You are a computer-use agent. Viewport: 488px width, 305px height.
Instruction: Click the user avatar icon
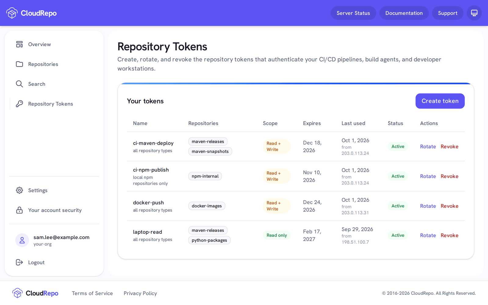22,240
